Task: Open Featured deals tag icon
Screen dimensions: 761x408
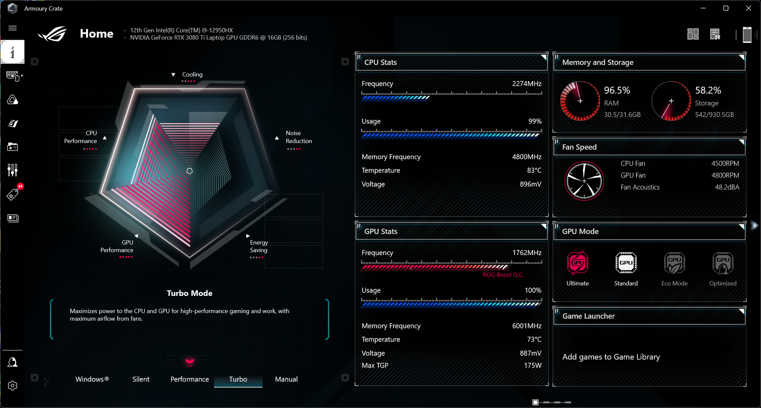Action: 13,194
